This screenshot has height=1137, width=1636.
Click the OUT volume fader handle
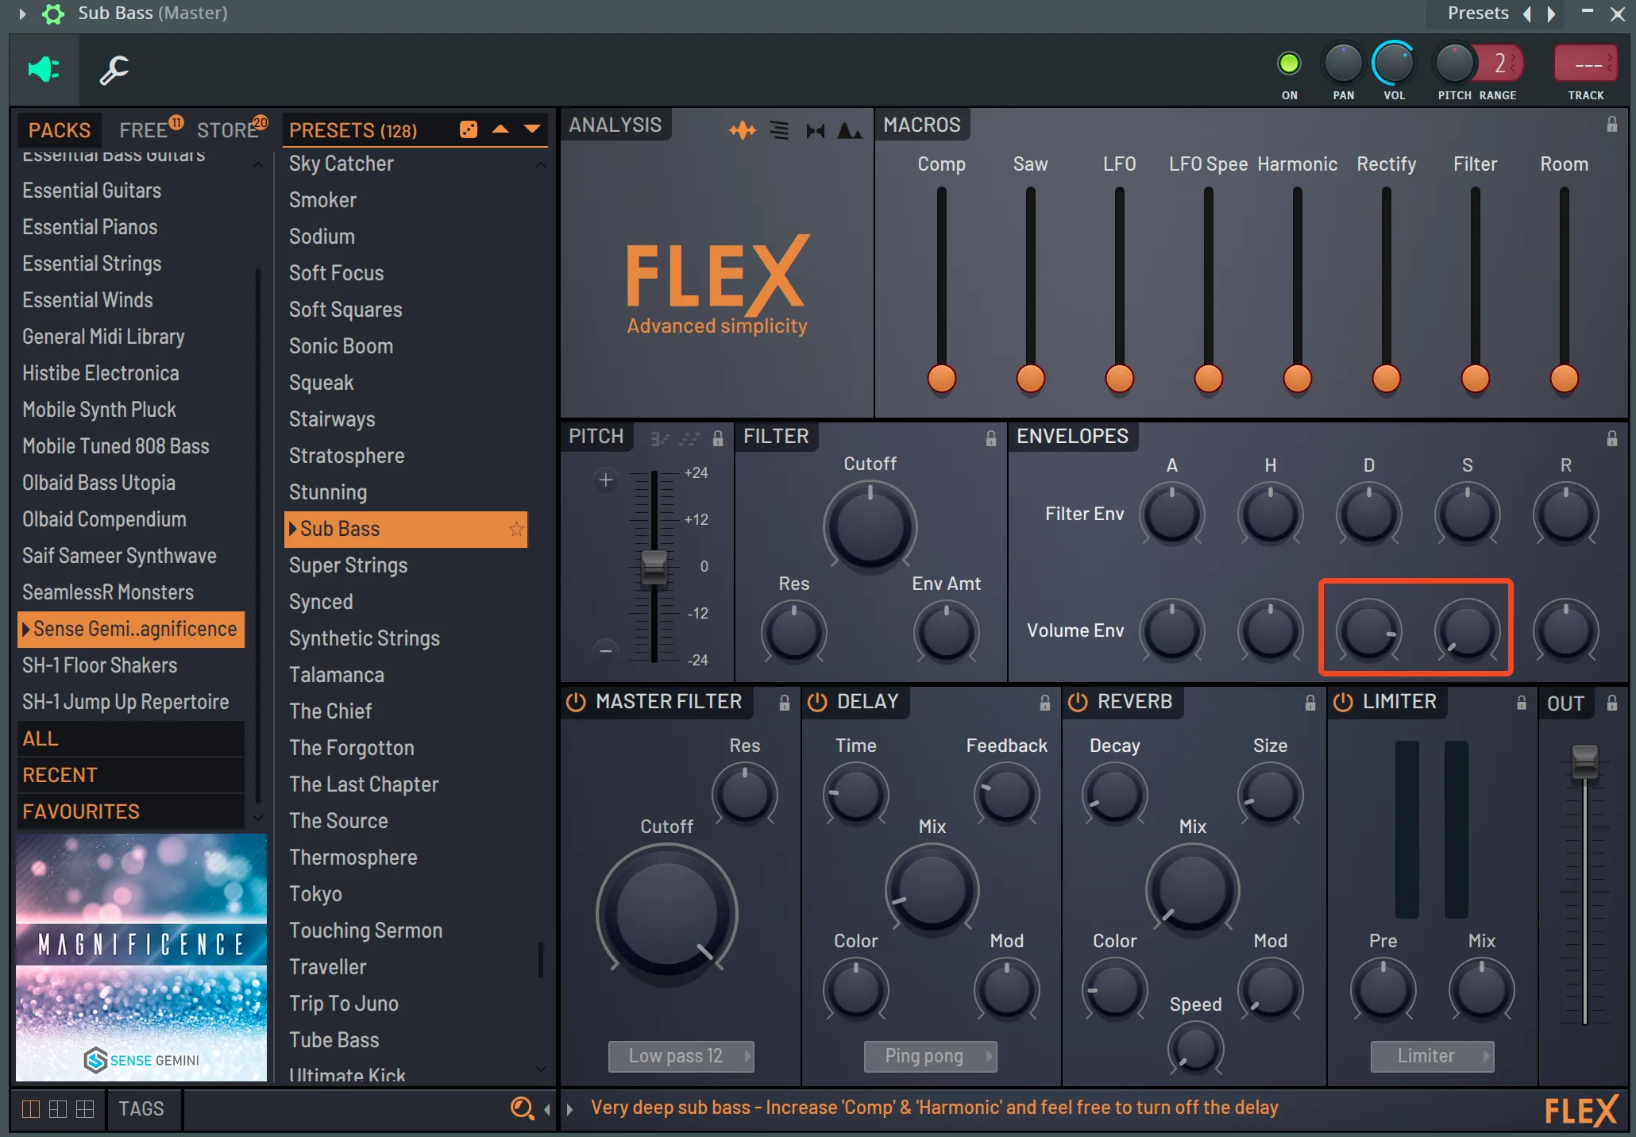click(x=1584, y=761)
